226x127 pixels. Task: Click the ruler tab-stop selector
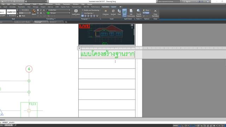(79, 48)
